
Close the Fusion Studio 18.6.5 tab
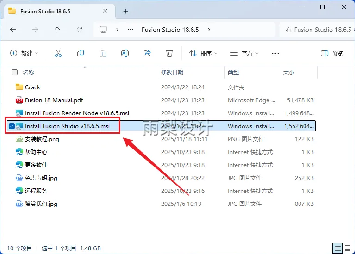[x=105, y=11]
